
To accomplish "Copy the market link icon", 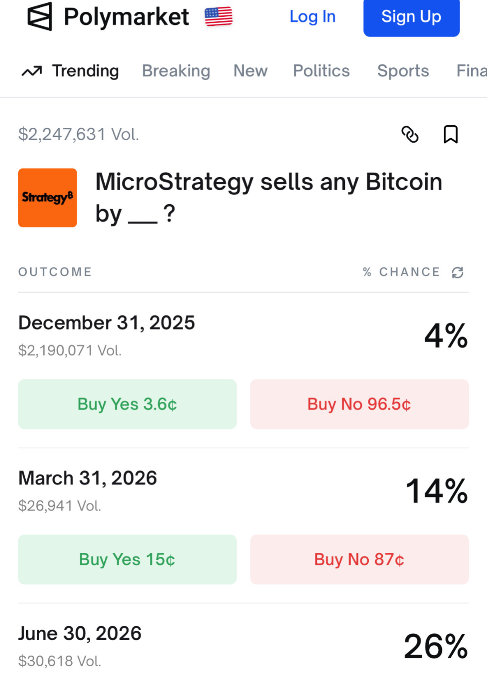I will pos(410,134).
